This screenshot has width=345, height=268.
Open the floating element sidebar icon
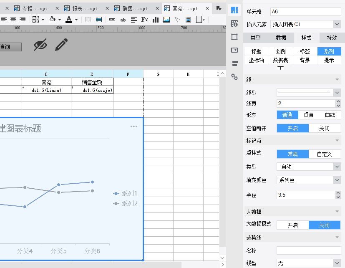tap(234, 37)
